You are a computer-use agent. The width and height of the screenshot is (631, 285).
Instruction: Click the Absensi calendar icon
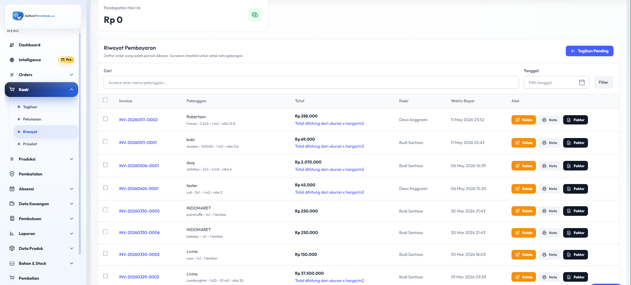(12, 189)
